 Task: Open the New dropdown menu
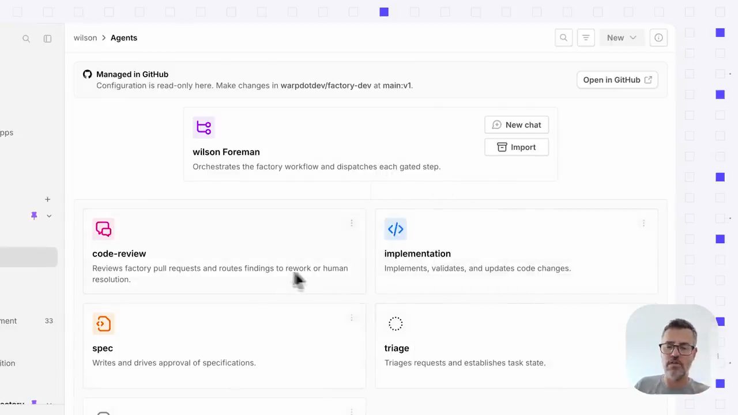(x=622, y=38)
